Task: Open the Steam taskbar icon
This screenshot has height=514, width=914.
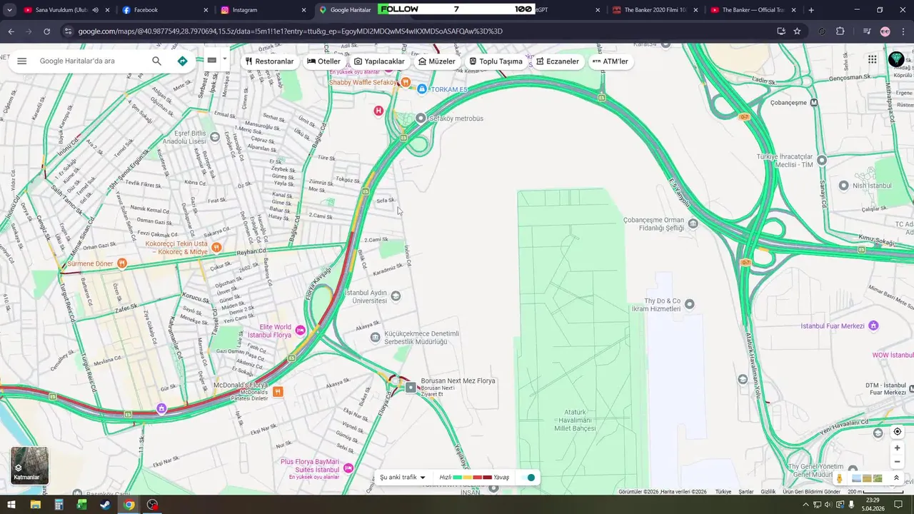Action: pyautogui.click(x=105, y=505)
